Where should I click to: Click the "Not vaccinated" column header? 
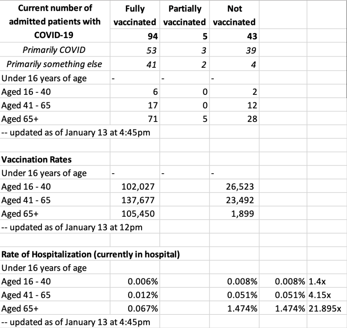click(x=234, y=15)
